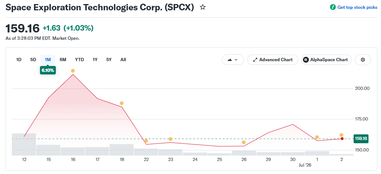This screenshot has height=174, width=381.
Task: Click the green icon beside Get top stock picks
Action: coord(333,7)
